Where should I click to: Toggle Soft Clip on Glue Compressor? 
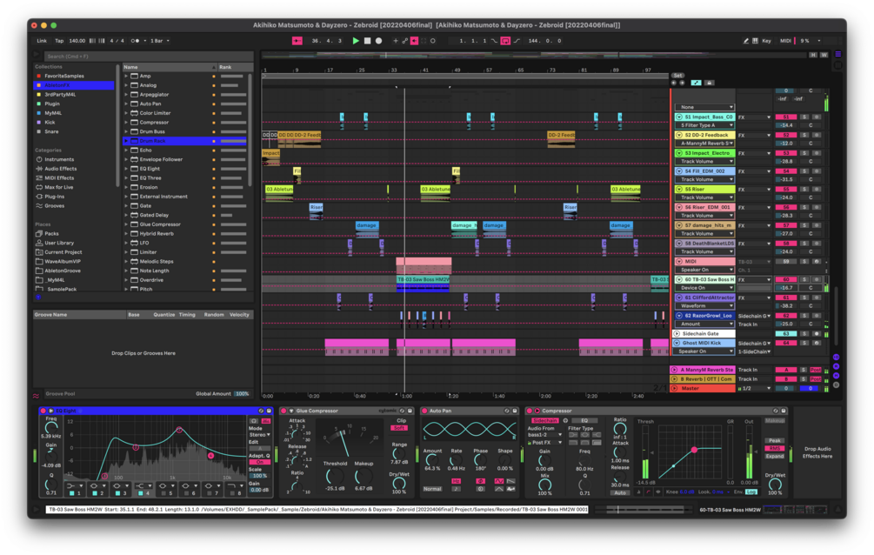400,428
